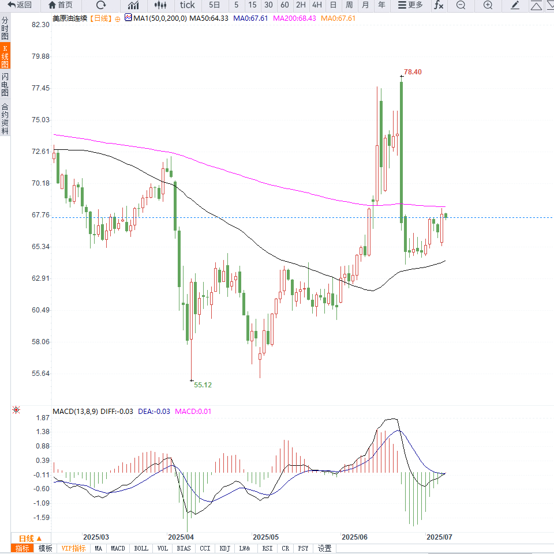Select the 60 minute timeframe
Viewport: 554px width, 554px height.
(x=285, y=5)
